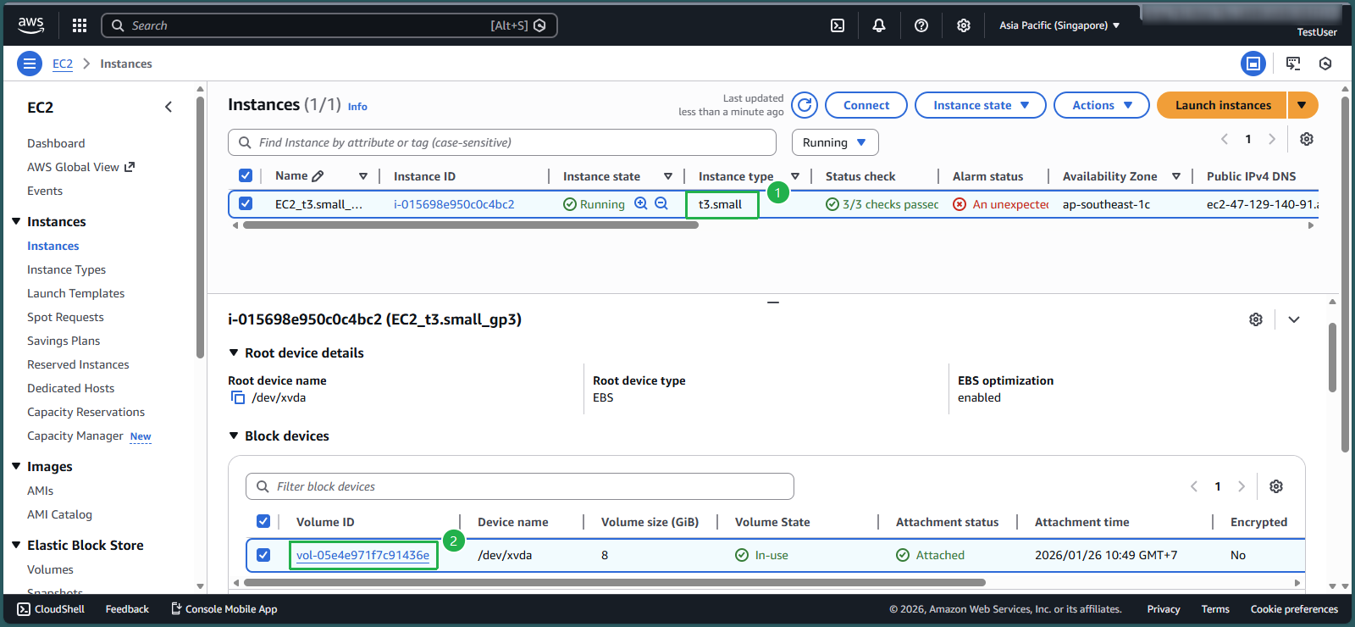Go to next page of block devices
1355x627 pixels.
pyautogui.click(x=1242, y=486)
